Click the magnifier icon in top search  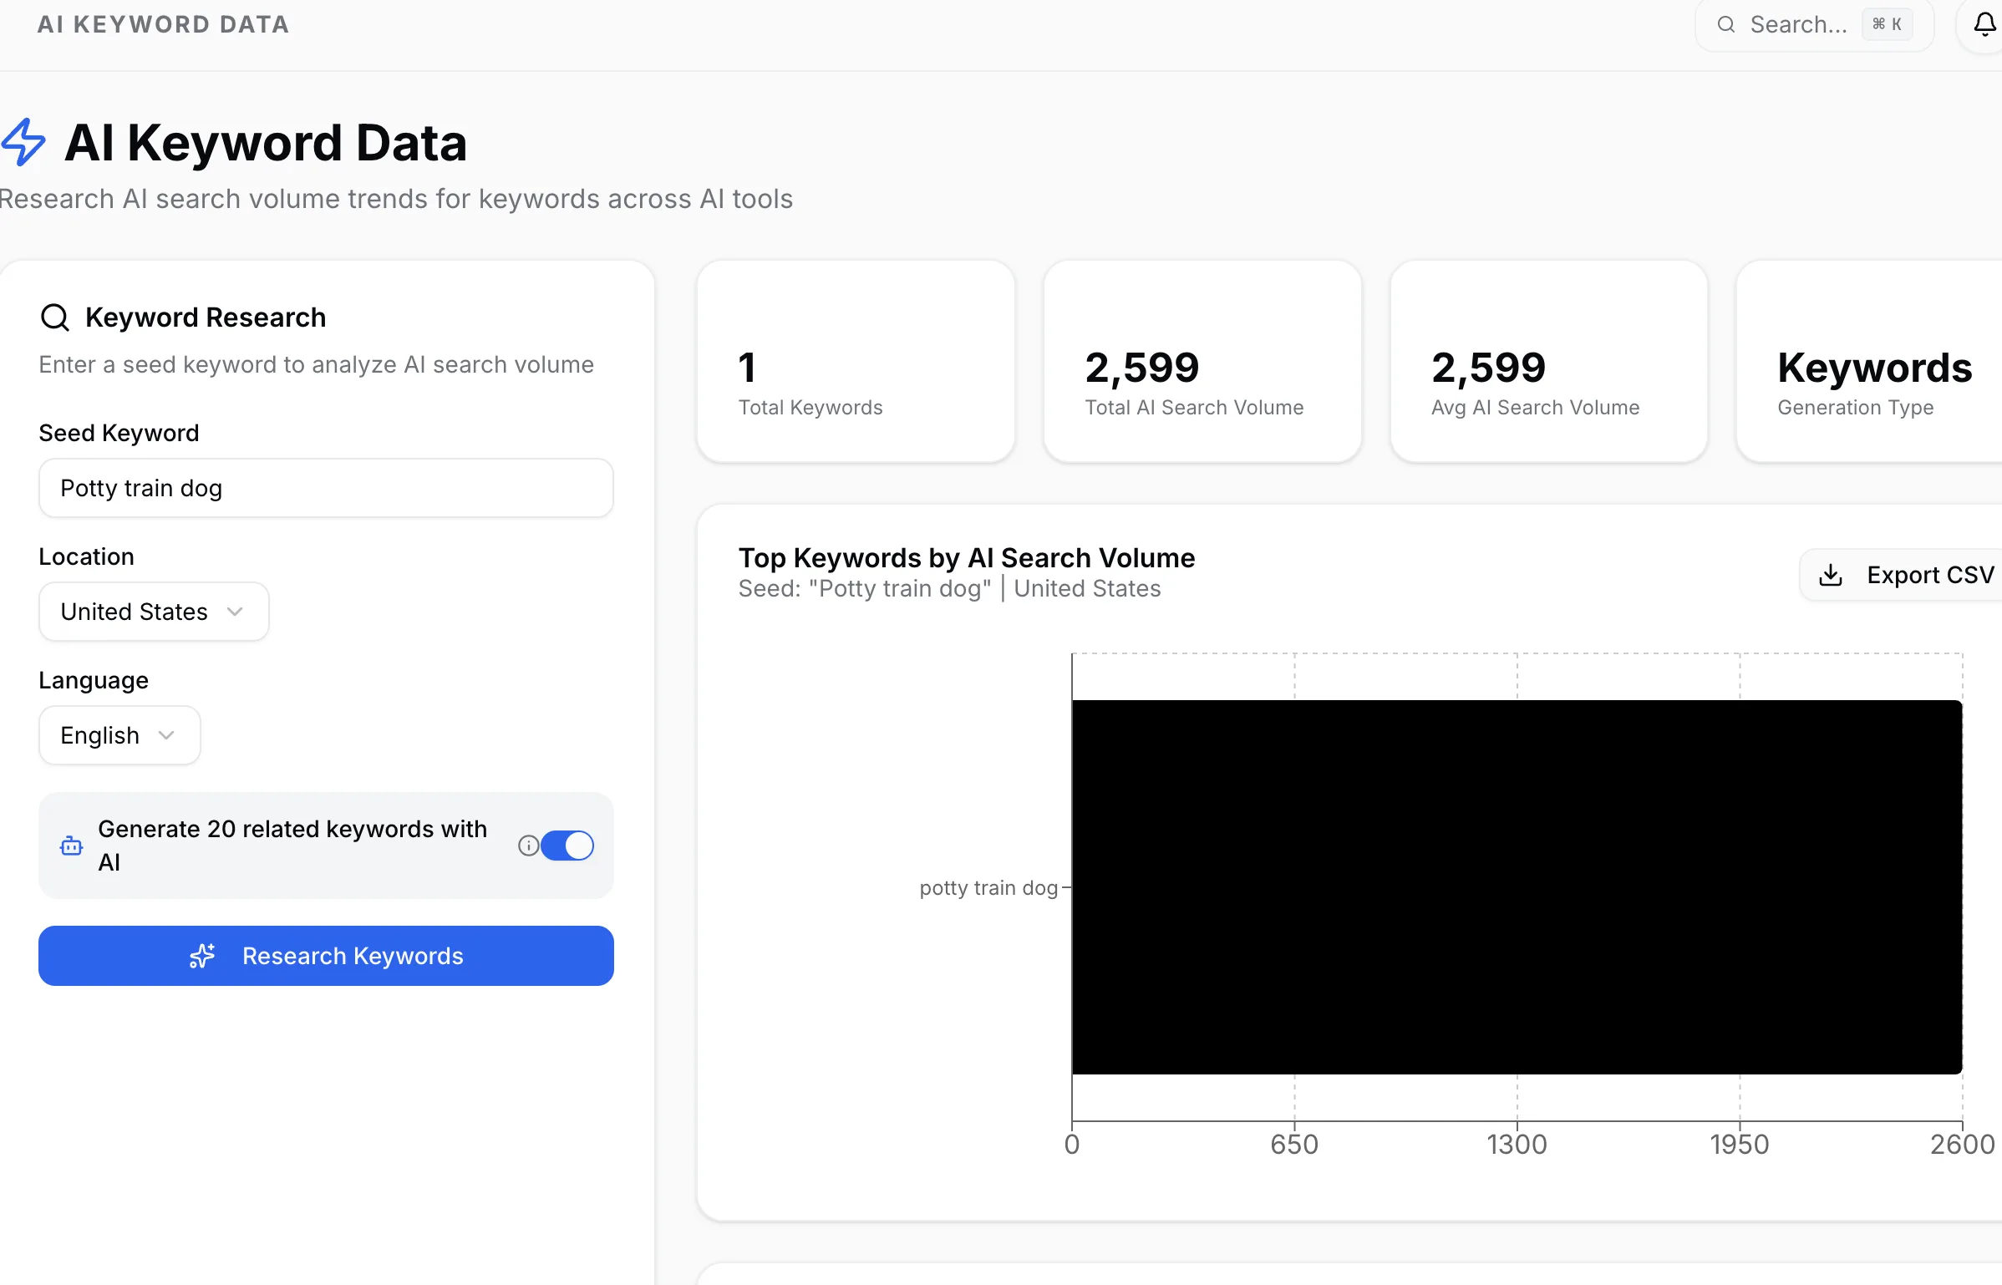pyautogui.click(x=1726, y=24)
